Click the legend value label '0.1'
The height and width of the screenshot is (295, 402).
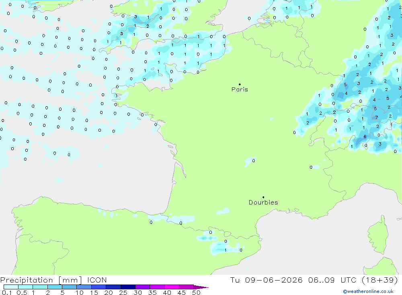tap(7, 293)
